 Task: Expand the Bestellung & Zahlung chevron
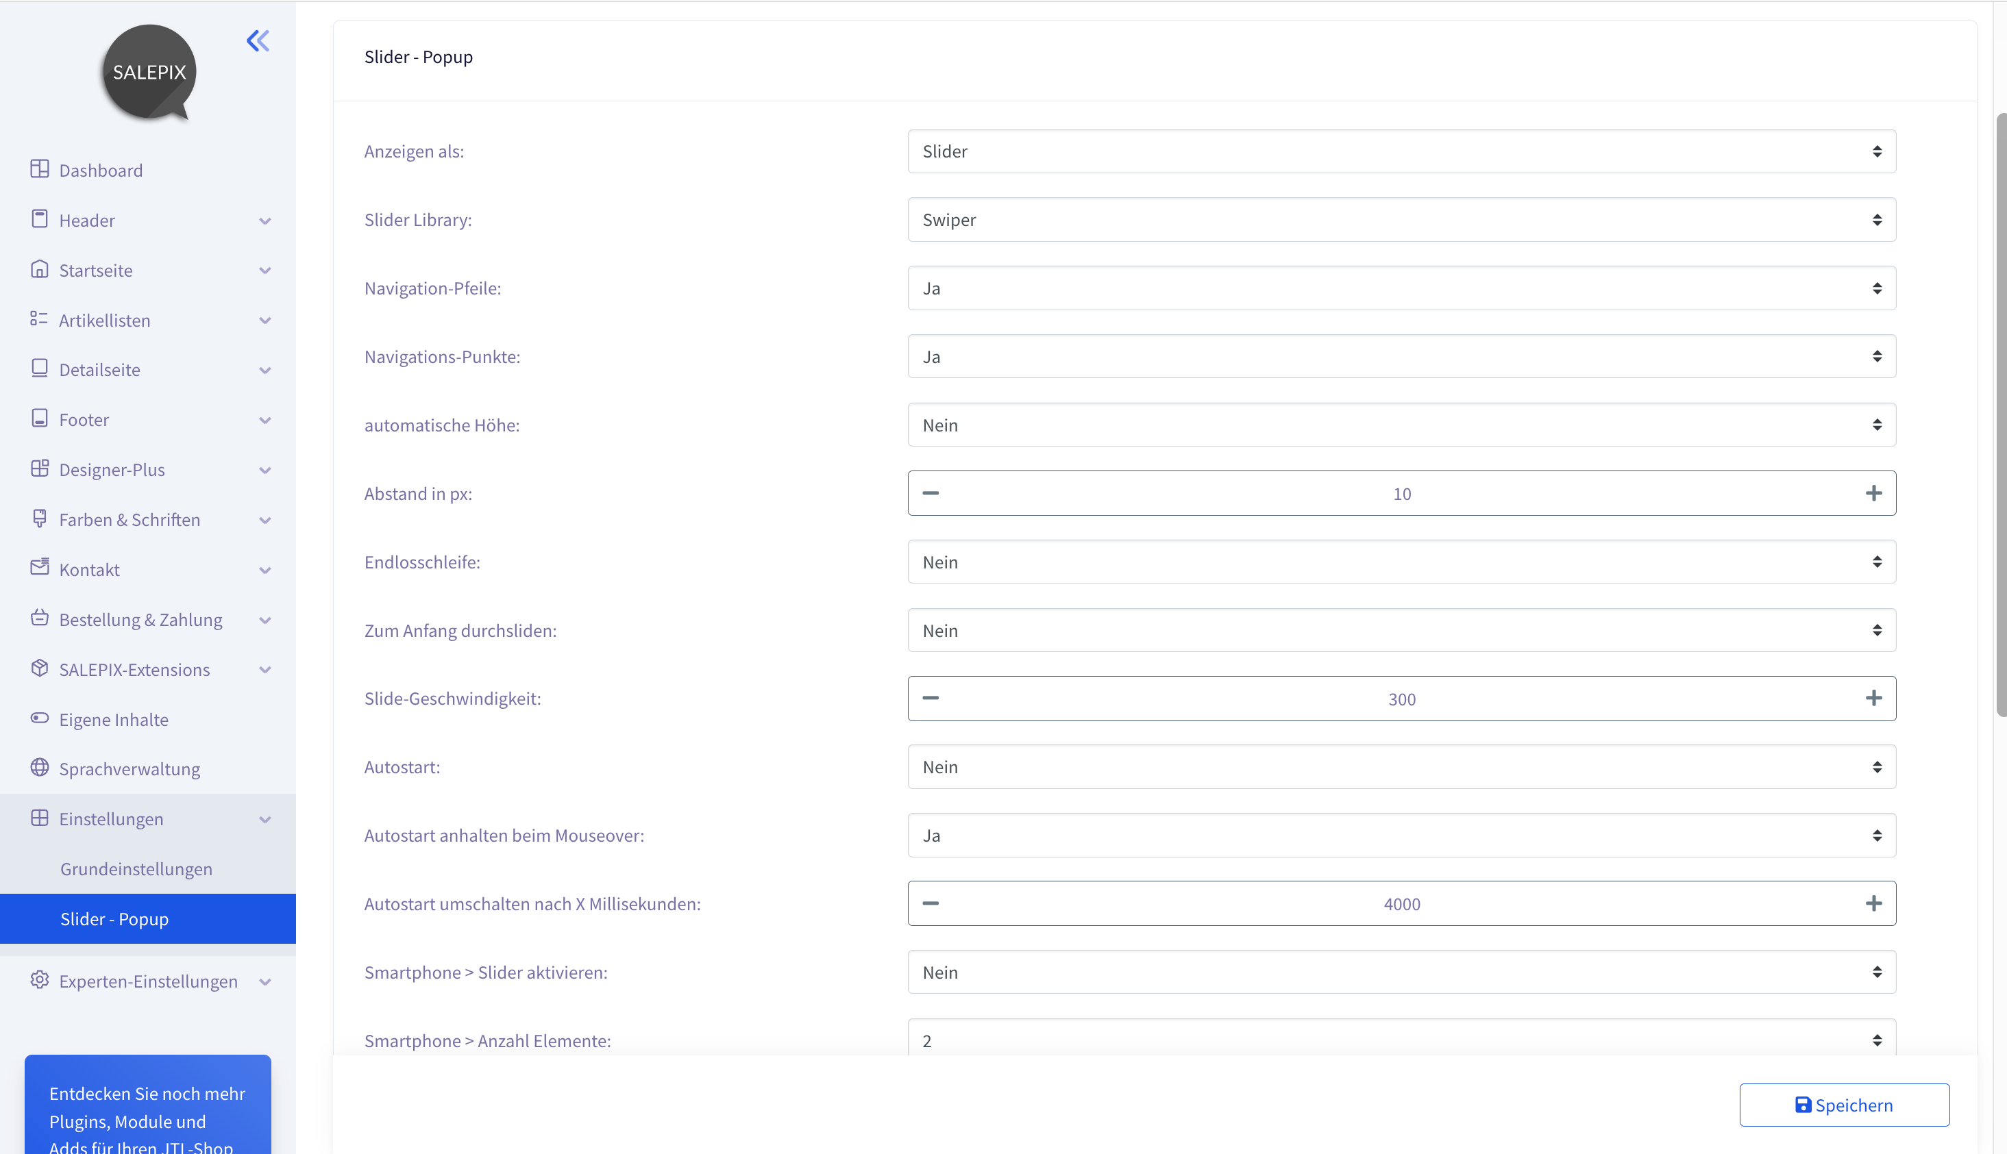tap(265, 620)
